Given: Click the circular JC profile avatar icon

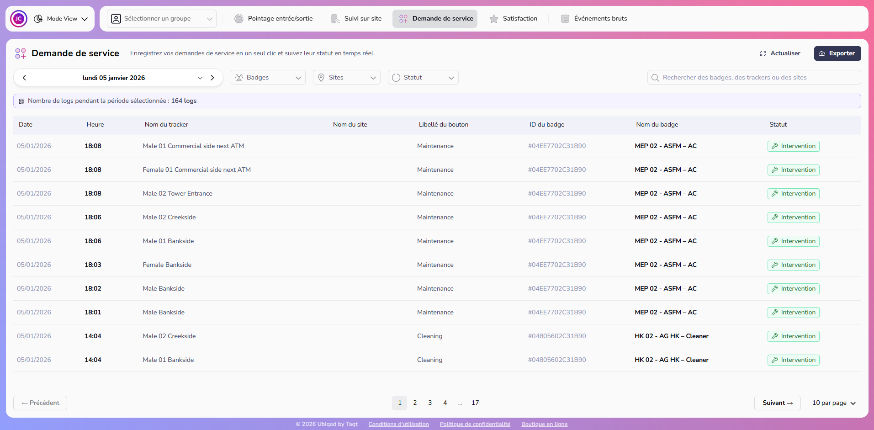Looking at the screenshot, I should click(x=18, y=19).
